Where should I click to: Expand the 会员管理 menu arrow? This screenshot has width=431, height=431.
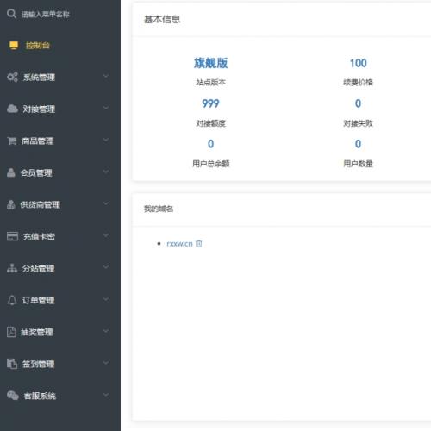pos(106,172)
